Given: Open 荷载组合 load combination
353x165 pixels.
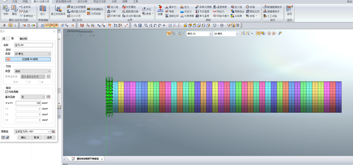Looking at the screenshot, I should [237, 11].
